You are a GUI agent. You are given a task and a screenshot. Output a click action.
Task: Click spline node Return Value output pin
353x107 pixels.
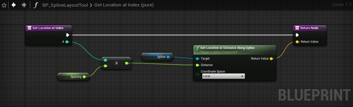tap(271, 59)
